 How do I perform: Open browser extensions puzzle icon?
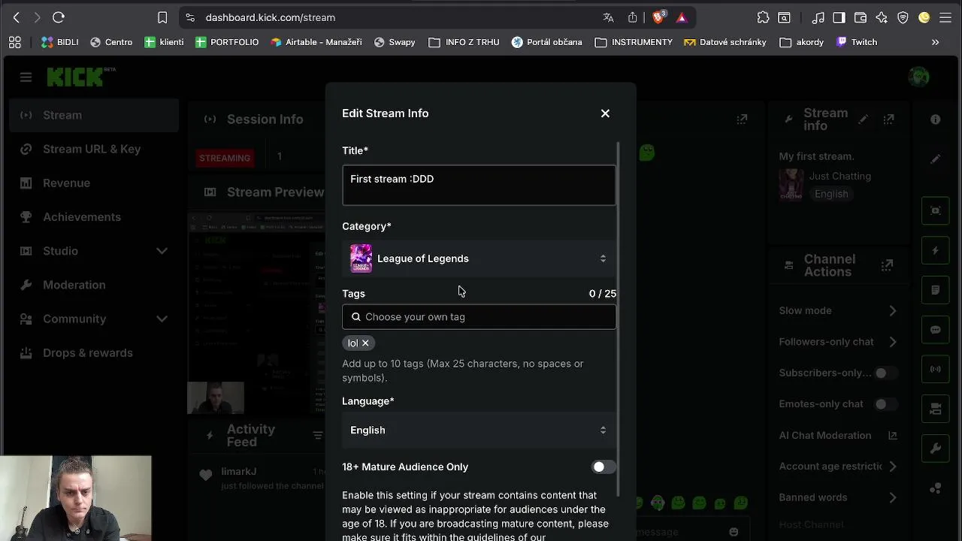click(x=763, y=17)
